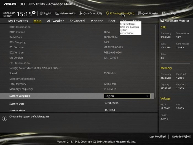Select the English System Language combo box
The height and width of the screenshot is (145, 193).
[x=127, y=96]
